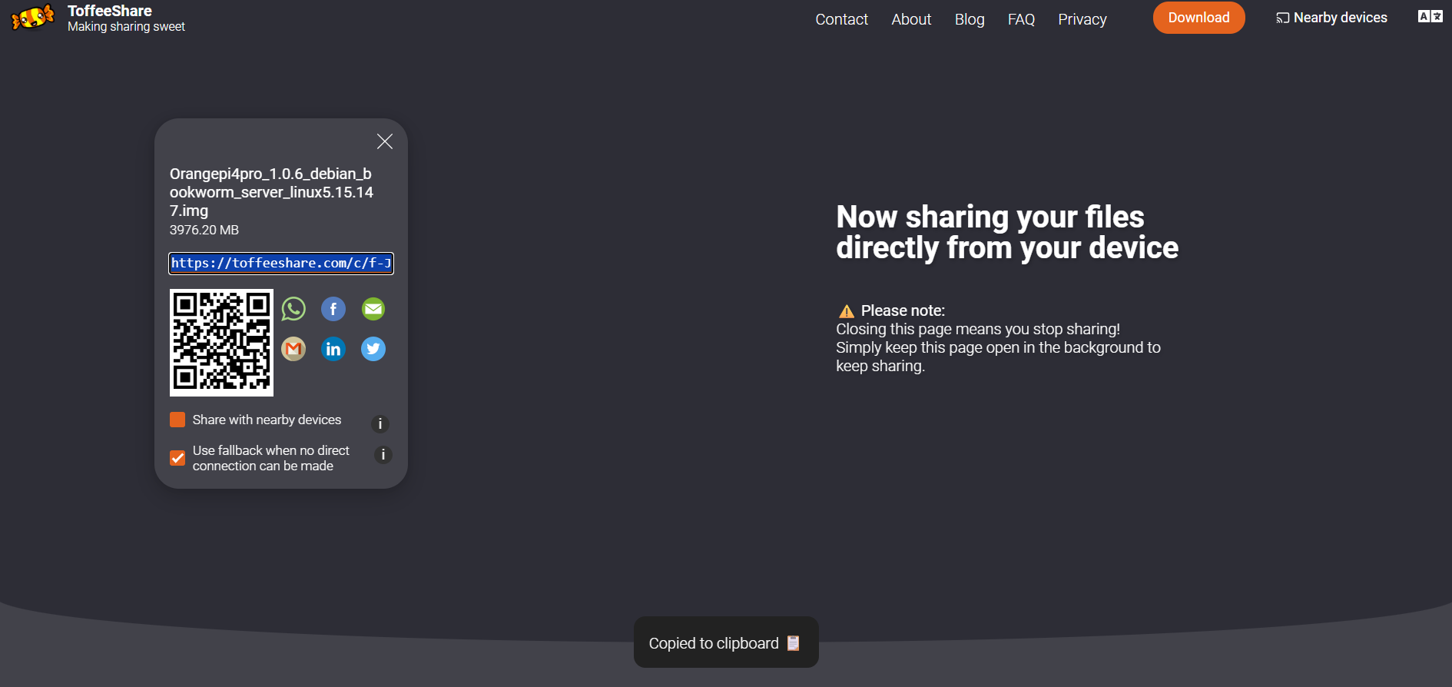This screenshot has width=1452, height=687.
Task: Share link via LinkedIn icon
Action: [333, 349]
